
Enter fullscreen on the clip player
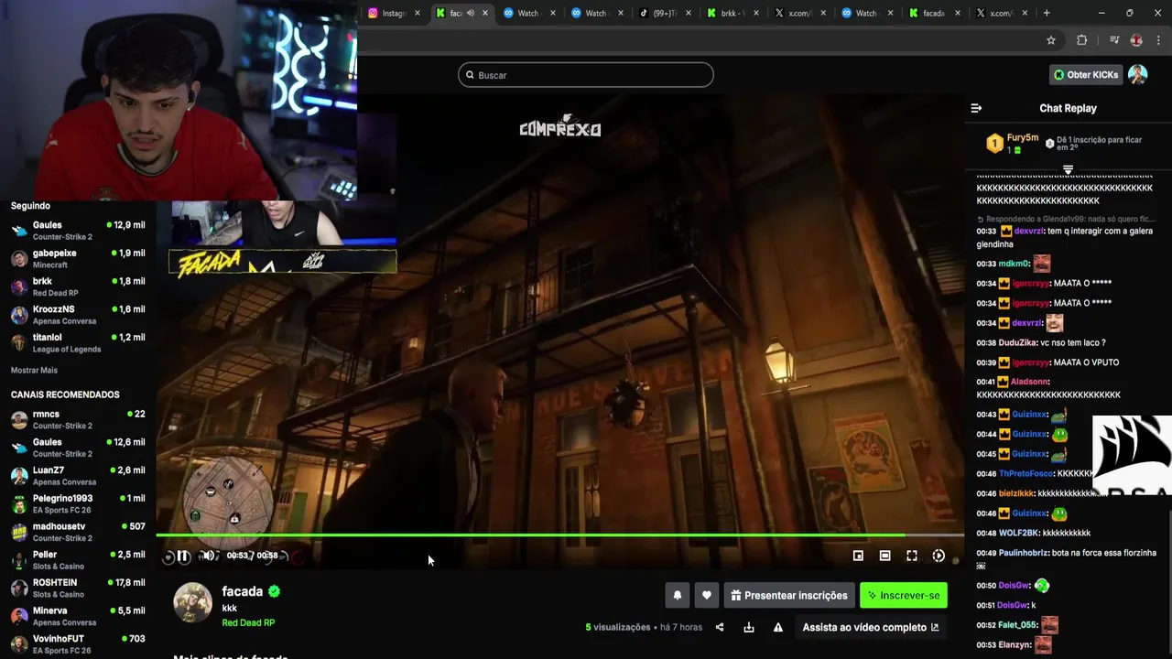click(x=912, y=556)
